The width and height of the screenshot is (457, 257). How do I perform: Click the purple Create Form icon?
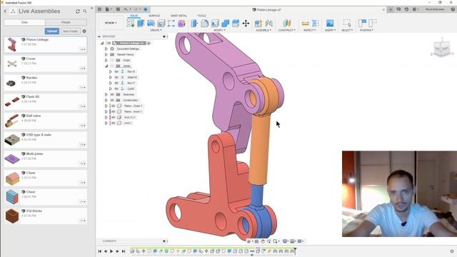[181, 24]
